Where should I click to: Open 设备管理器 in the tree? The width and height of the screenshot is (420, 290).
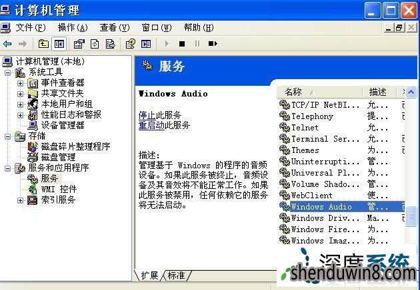(x=63, y=125)
